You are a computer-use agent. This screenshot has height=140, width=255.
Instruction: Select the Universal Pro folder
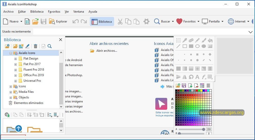tap(32, 81)
